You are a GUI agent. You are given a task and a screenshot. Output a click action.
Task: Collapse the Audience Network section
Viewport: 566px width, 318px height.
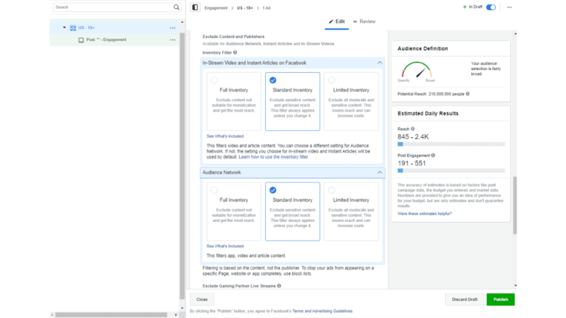(379, 172)
